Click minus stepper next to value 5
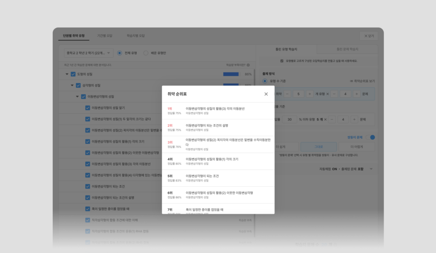436x253 pixels. click(287, 94)
